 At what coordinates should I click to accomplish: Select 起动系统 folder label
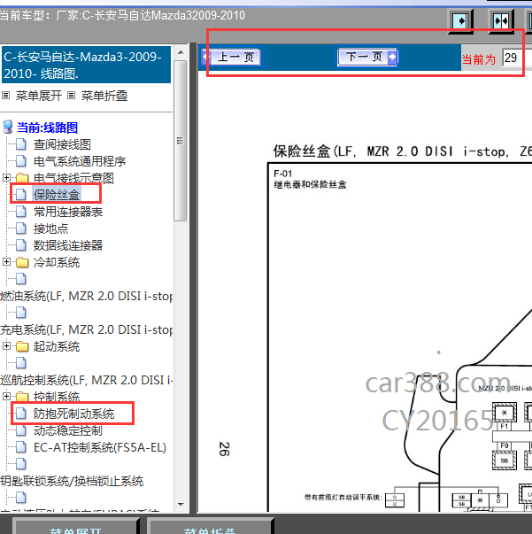tap(57, 346)
